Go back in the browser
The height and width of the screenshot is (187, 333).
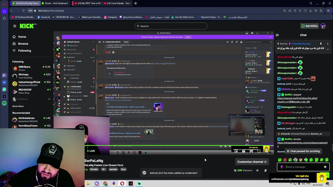[x=11, y=11]
